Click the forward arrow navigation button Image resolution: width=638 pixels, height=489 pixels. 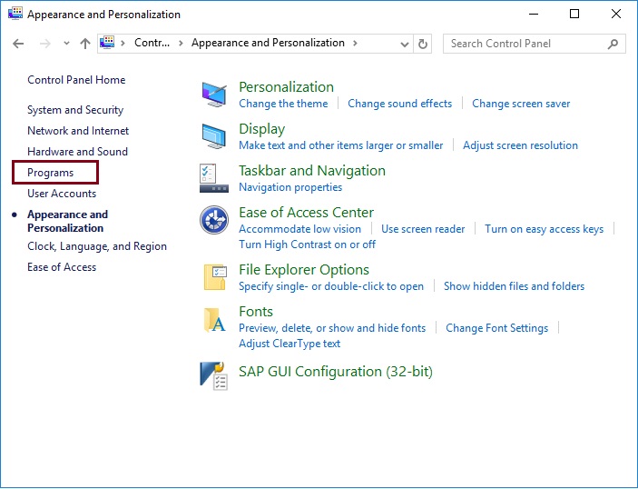point(45,44)
